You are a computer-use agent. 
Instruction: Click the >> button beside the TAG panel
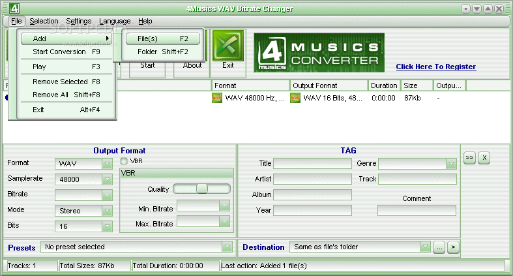469,158
